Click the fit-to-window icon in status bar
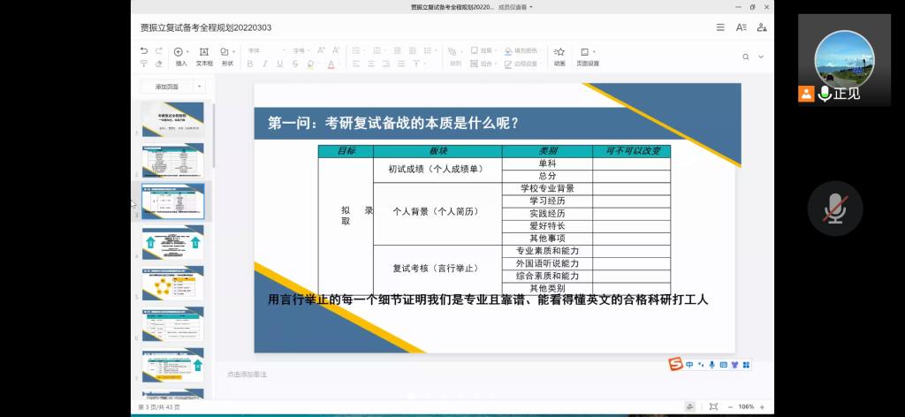 713,406
